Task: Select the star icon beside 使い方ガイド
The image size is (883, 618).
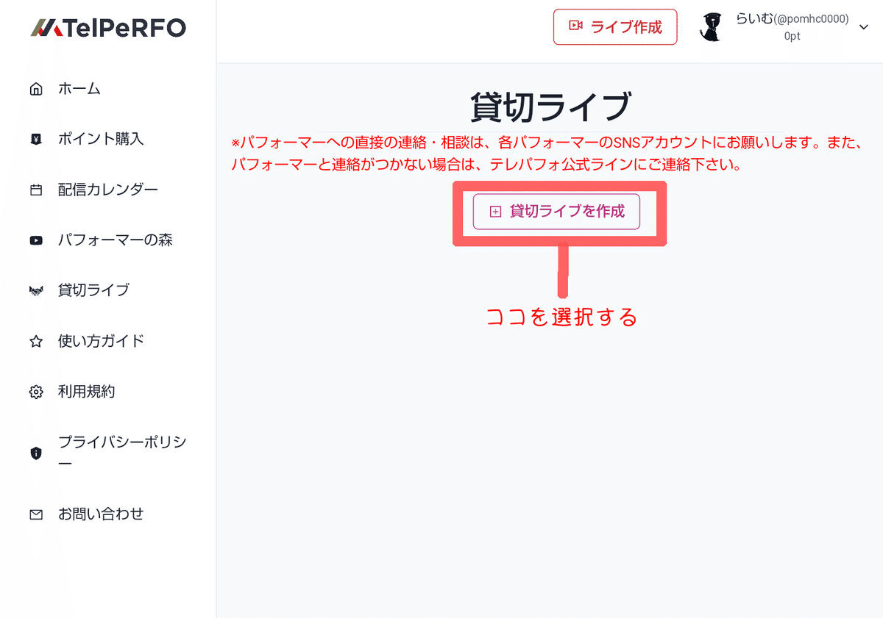Action: 36,340
